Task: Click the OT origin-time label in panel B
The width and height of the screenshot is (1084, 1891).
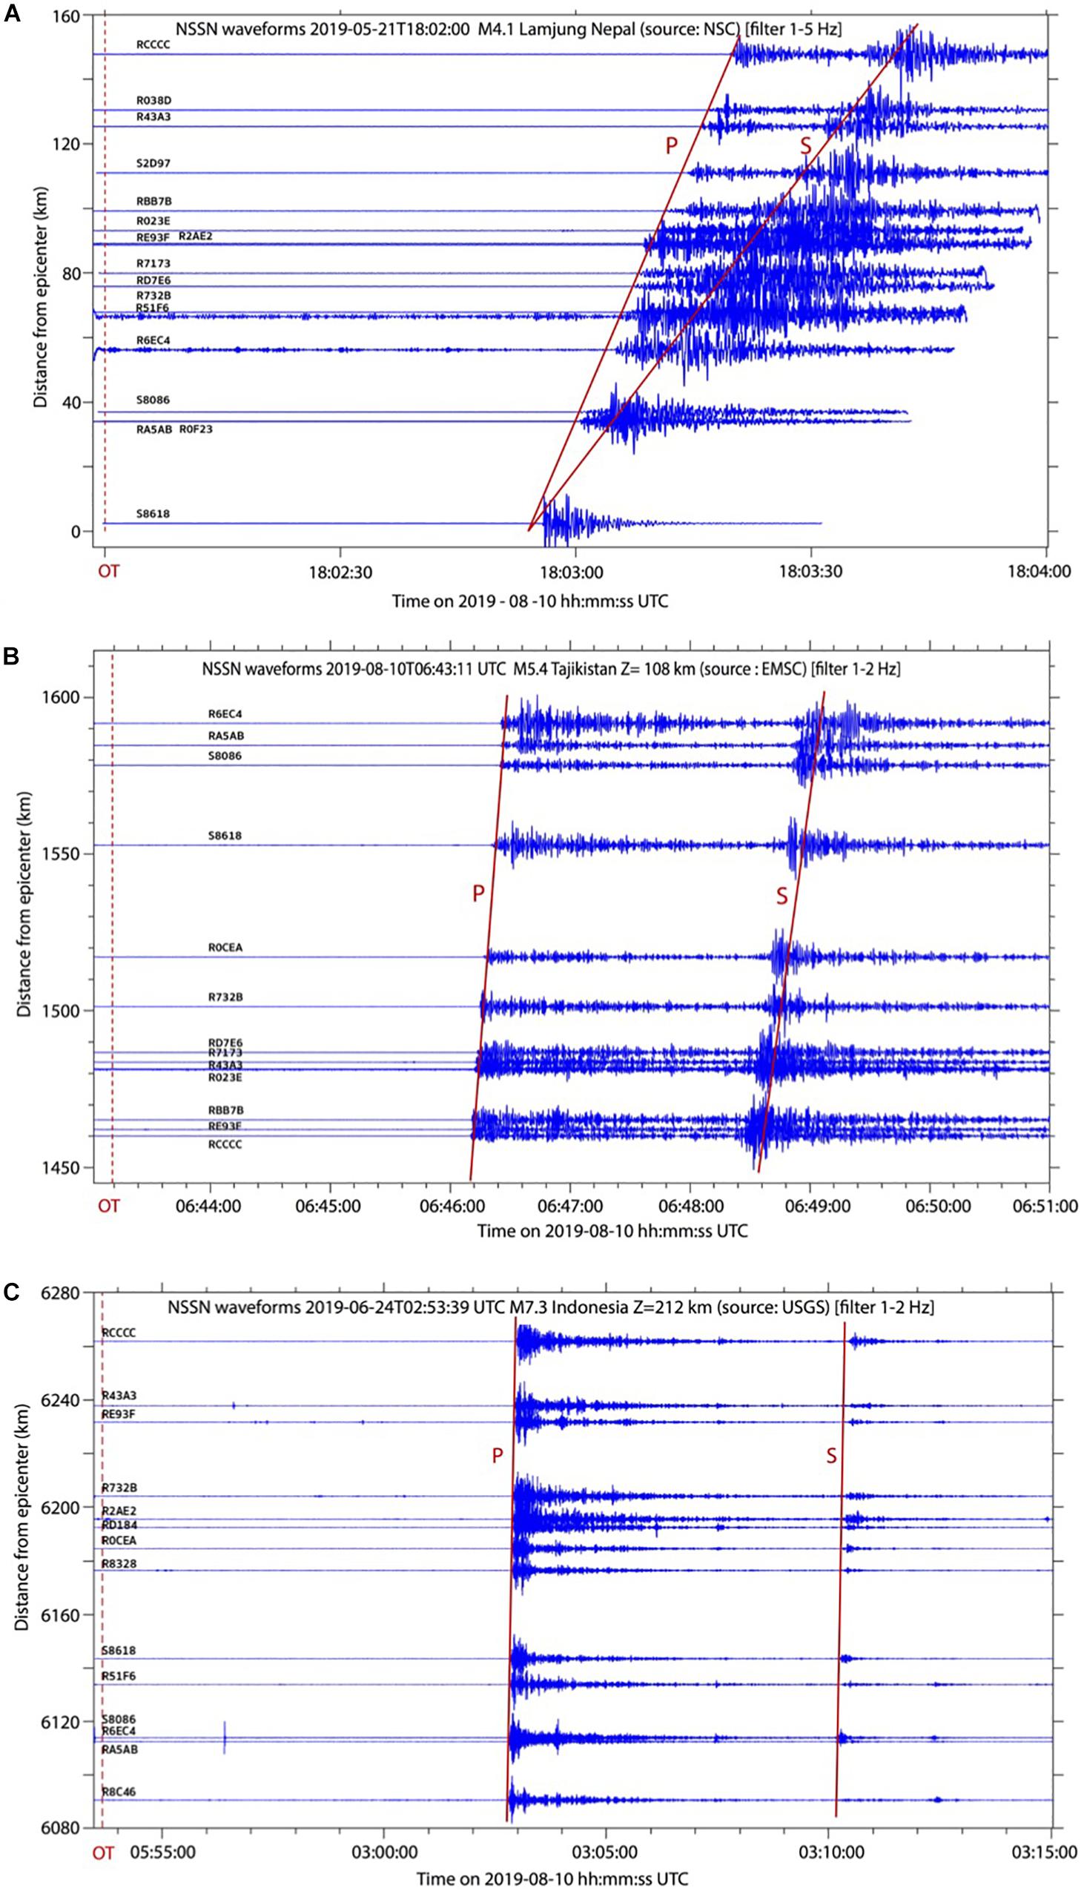Action: pos(109,1206)
